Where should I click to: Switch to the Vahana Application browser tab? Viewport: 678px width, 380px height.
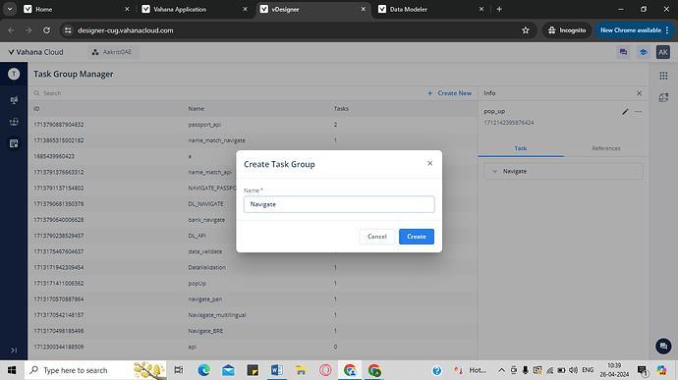pos(195,9)
